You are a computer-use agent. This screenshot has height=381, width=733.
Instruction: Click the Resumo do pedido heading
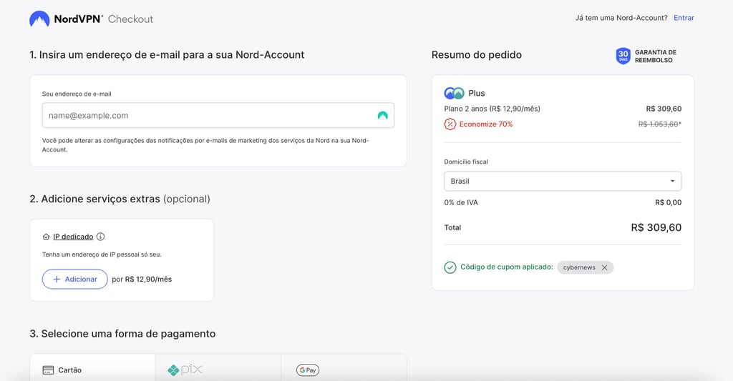pos(476,54)
